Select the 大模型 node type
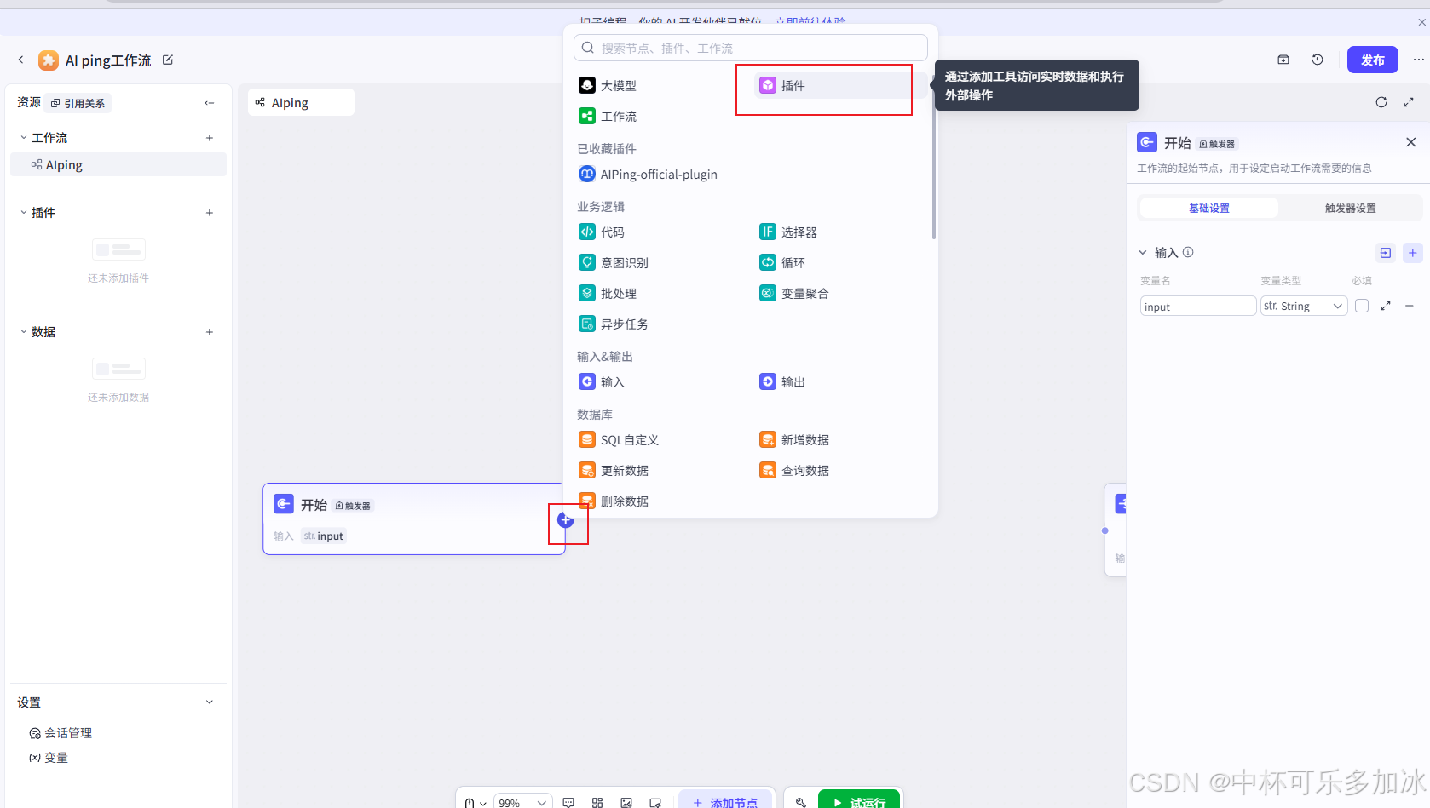The image size is (1430, 808). [x=608, y=85]
